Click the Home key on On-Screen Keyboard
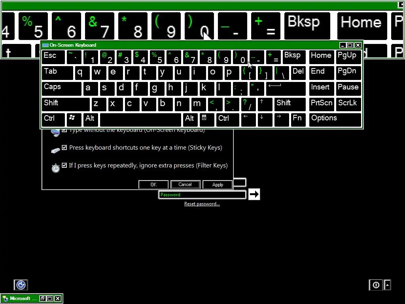This screenshot has height=304, width=405. (321, 57)
